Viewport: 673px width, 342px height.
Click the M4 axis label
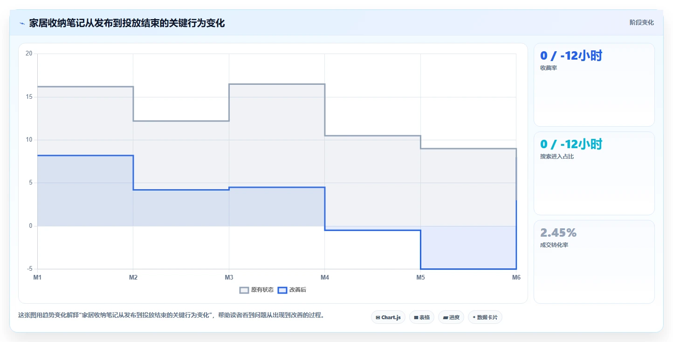click(325, 278)
